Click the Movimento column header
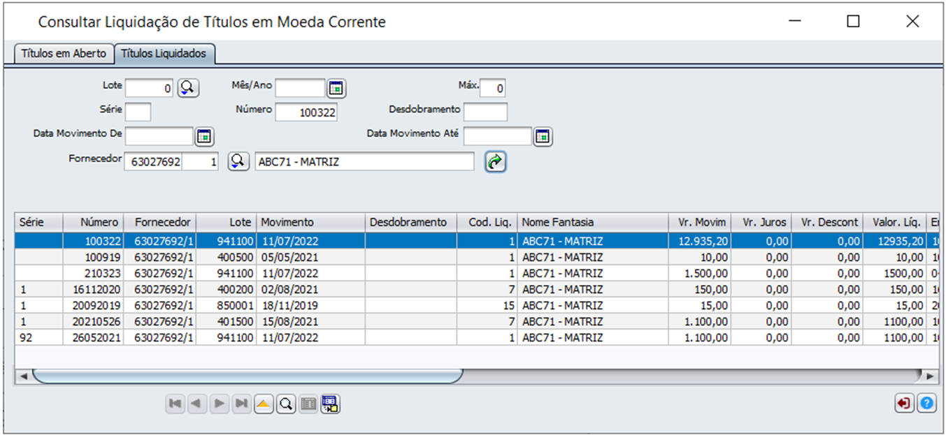The width and height of the screenshot is (946, 435). click(x=311, y=222)
